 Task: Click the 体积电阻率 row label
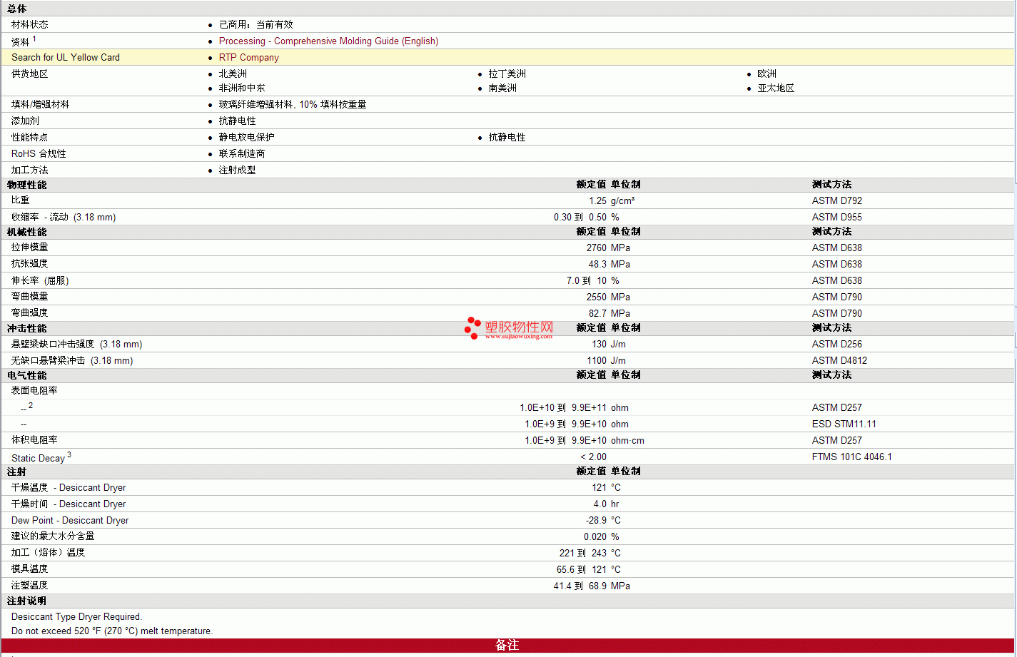click(35, 440)
